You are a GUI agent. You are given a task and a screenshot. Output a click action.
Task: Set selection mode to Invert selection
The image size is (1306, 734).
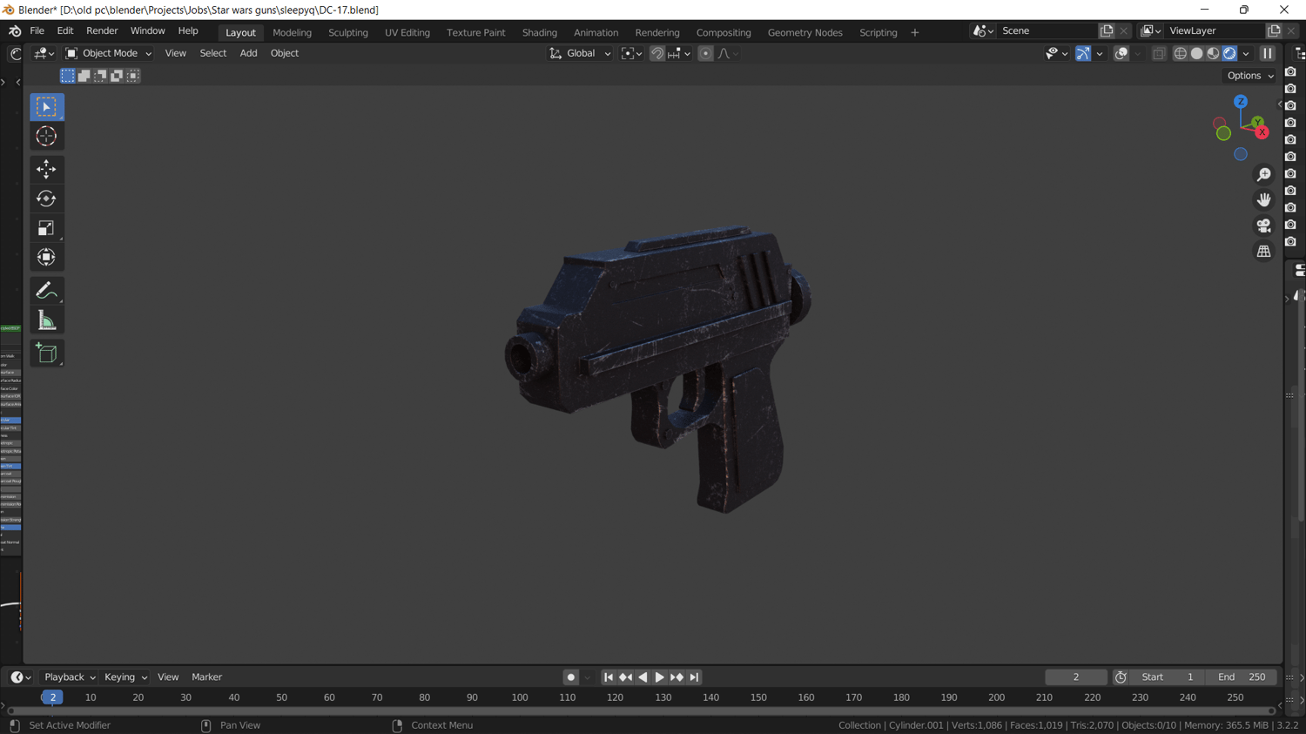[118, 76]
